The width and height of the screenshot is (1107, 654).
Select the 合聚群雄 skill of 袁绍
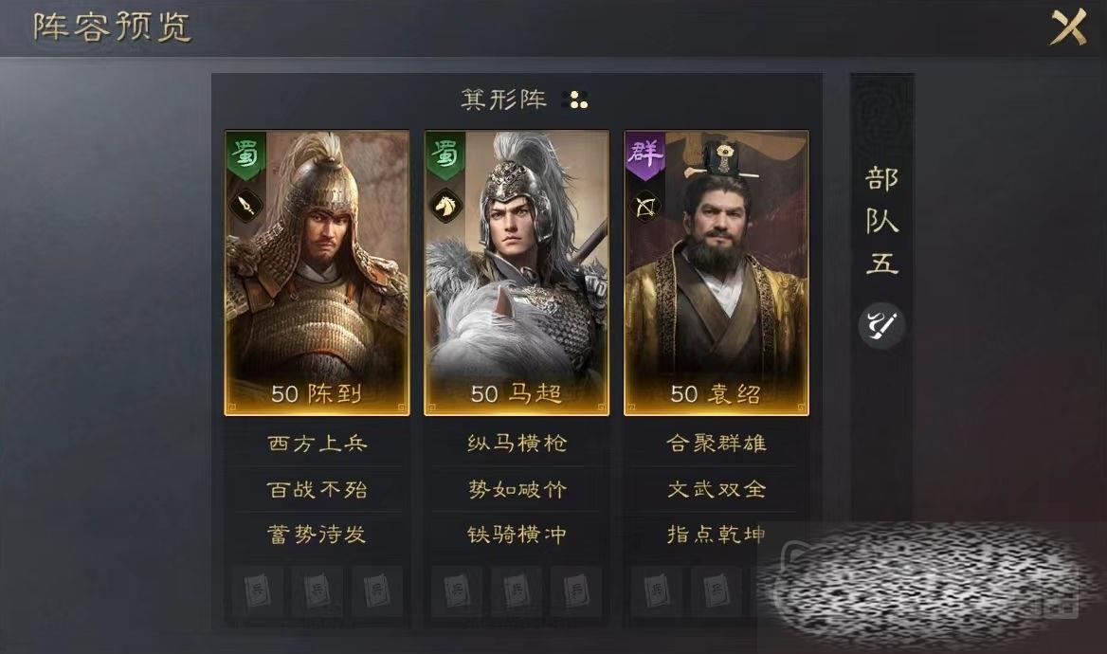coord(717,443)
